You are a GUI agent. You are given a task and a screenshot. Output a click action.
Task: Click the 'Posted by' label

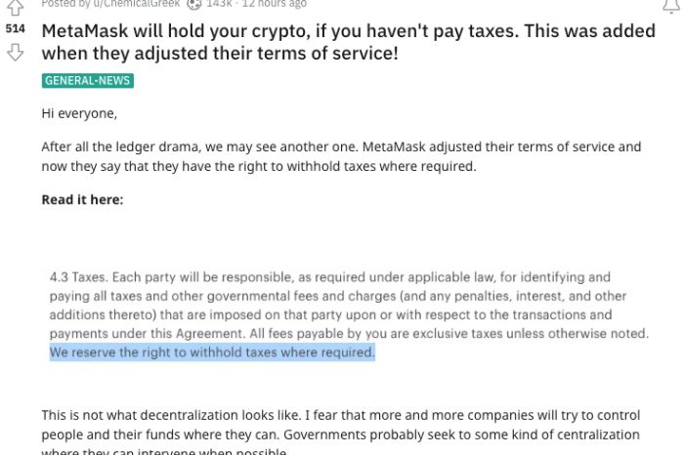coord(65,4)
